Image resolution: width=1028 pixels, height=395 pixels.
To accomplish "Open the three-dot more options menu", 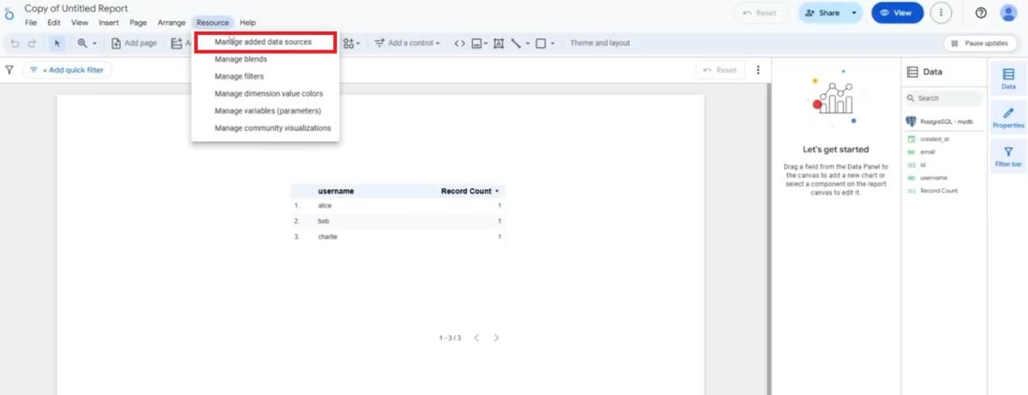I will click(x=941, y=13).
